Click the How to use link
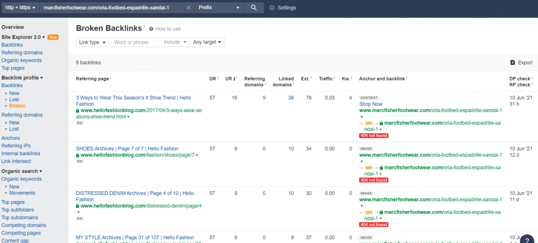538x243 pixels. 168,29
